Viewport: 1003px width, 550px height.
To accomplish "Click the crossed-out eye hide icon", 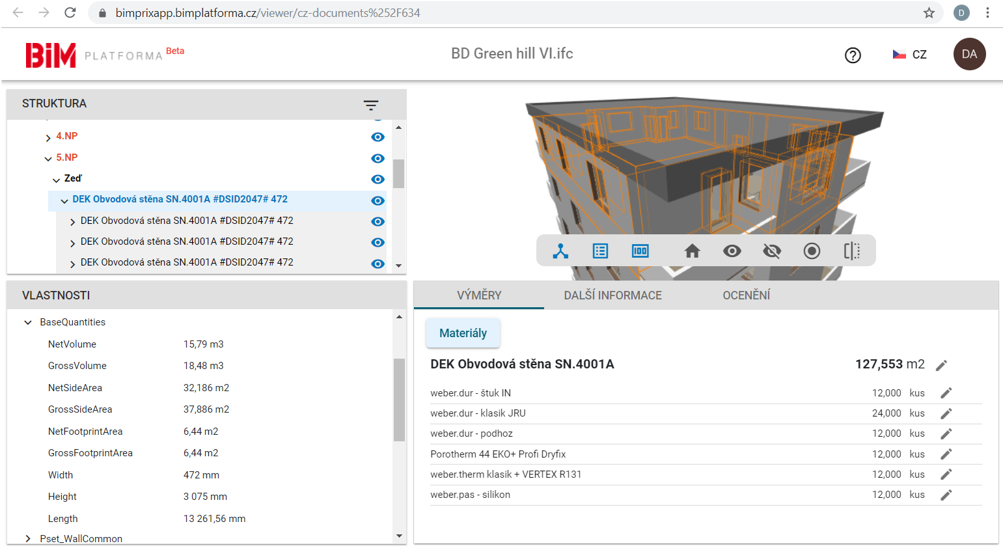I will tap(772, 251).
